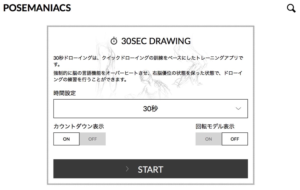The height and width of the screenshot is (190, 300).
Task: Click the 30SEC DRAWING heading
Action: point(156,41)
